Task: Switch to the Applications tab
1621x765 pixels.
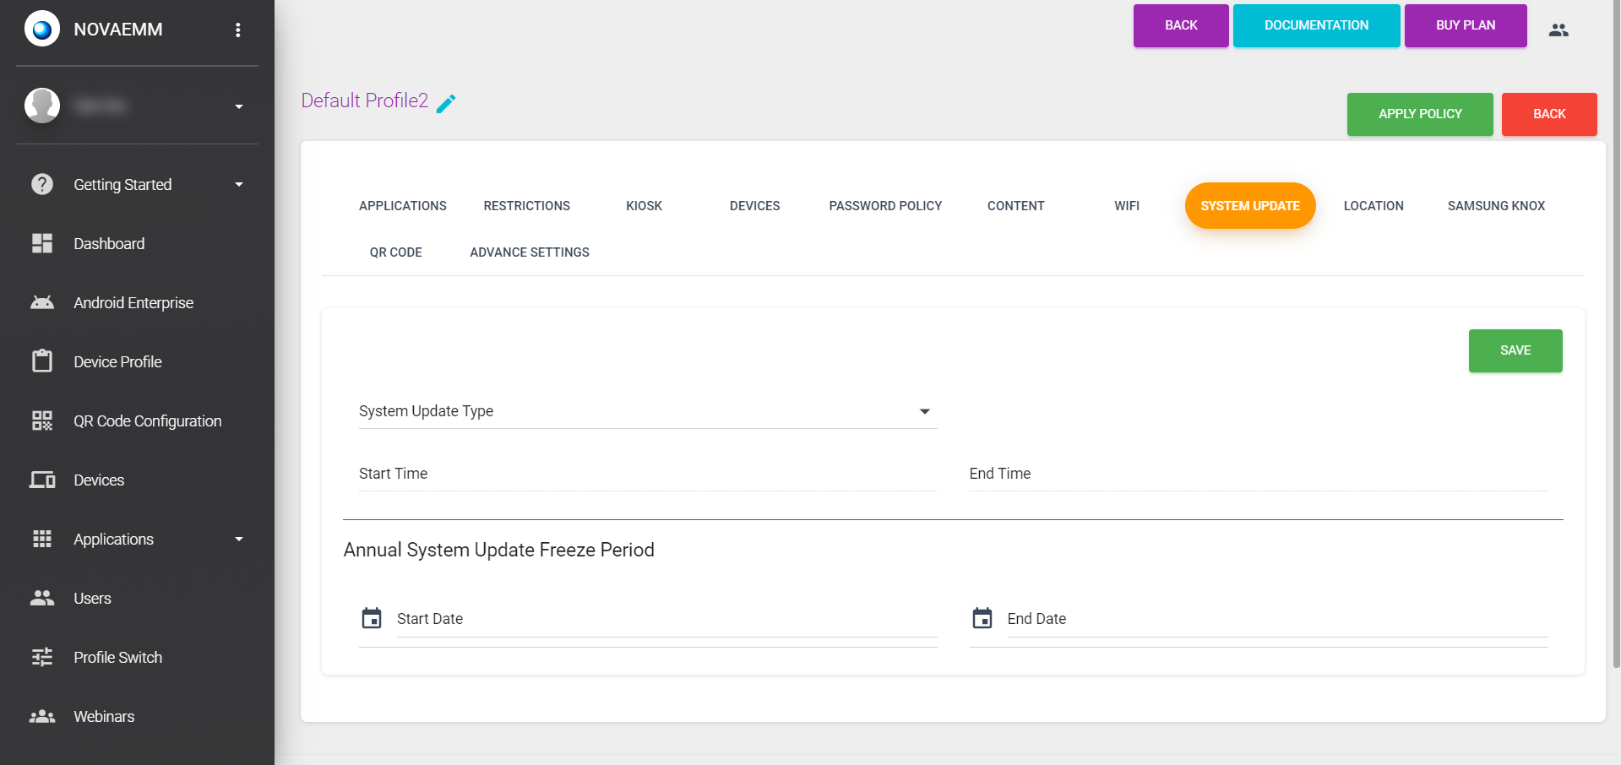Action: 403,206
